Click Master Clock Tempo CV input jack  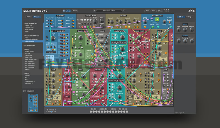145,27
